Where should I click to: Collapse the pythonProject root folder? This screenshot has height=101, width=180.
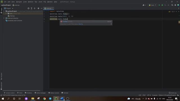pos(4,11)
